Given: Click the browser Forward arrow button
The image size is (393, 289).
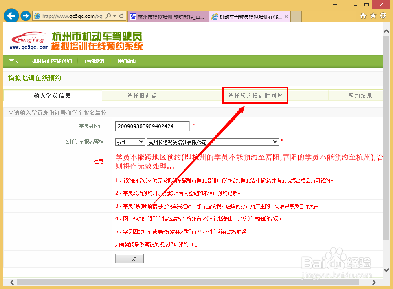Looking at the screenshot, I should coord(25,16).
